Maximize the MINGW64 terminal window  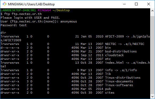click(136, 4)
